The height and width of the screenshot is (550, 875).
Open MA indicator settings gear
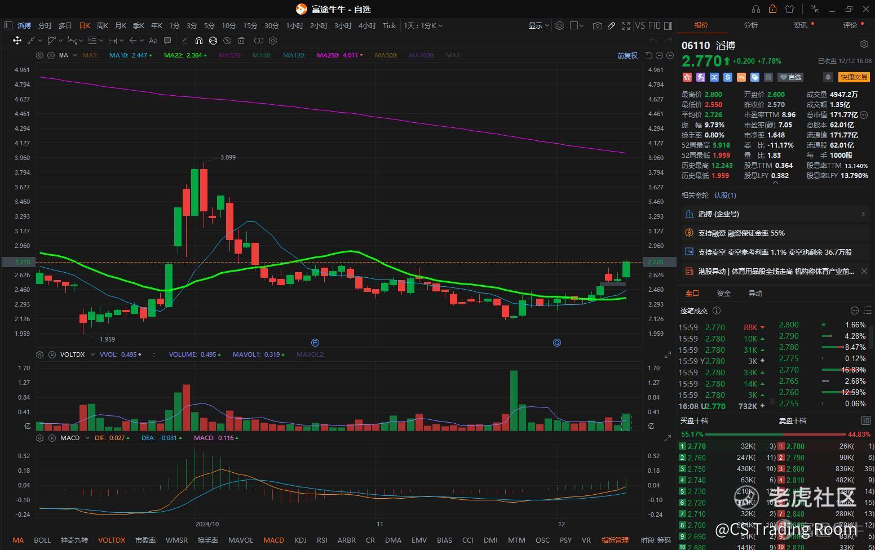[x=39, y=55]
